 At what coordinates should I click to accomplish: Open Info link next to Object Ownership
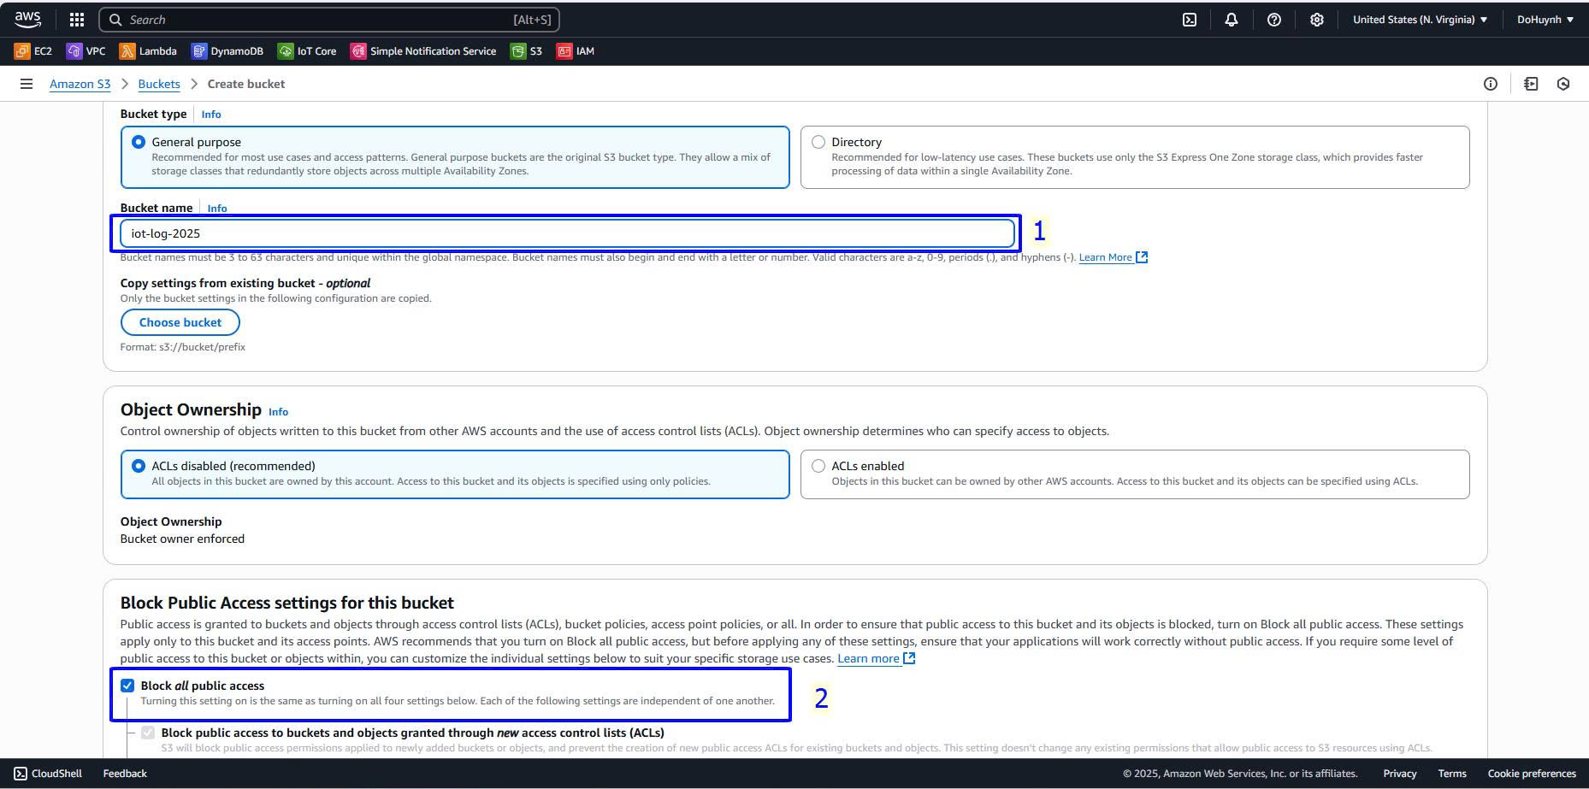click(278, 412)
